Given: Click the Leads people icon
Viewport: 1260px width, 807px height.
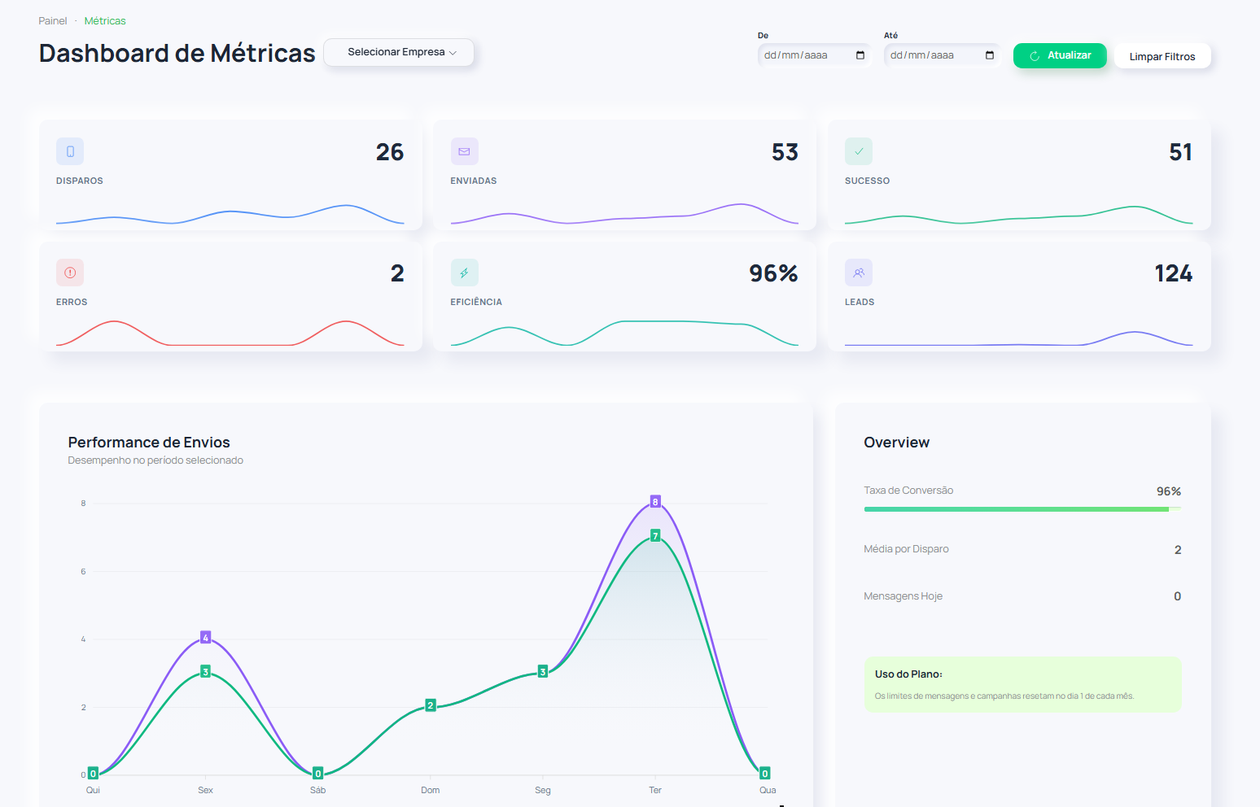Looking at the screenshot, I should (x=859, y=273).
